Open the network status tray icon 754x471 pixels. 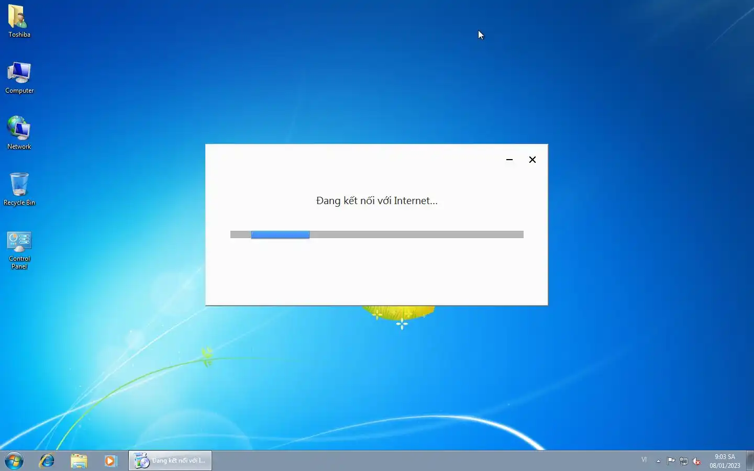pyautogui.click(x=684, y=461)
